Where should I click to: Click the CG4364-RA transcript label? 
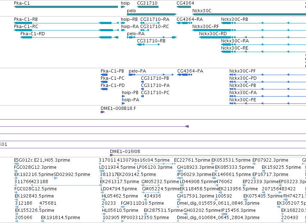(190, 19)
